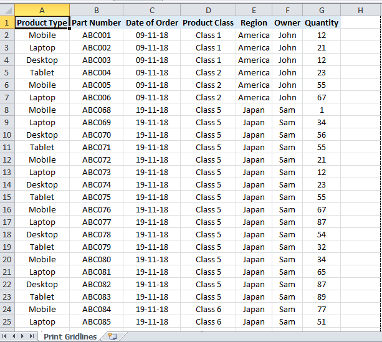Click Laptop in row 21
This screenshot has height=342, width=382.
pos(42,272)
